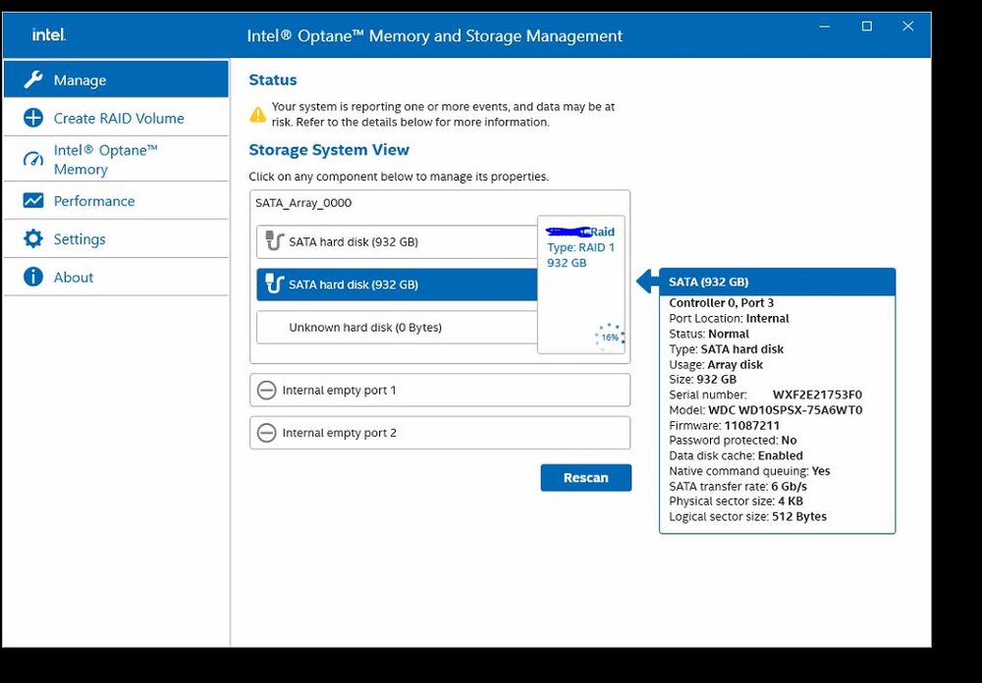Open the About section

point(117,277)
